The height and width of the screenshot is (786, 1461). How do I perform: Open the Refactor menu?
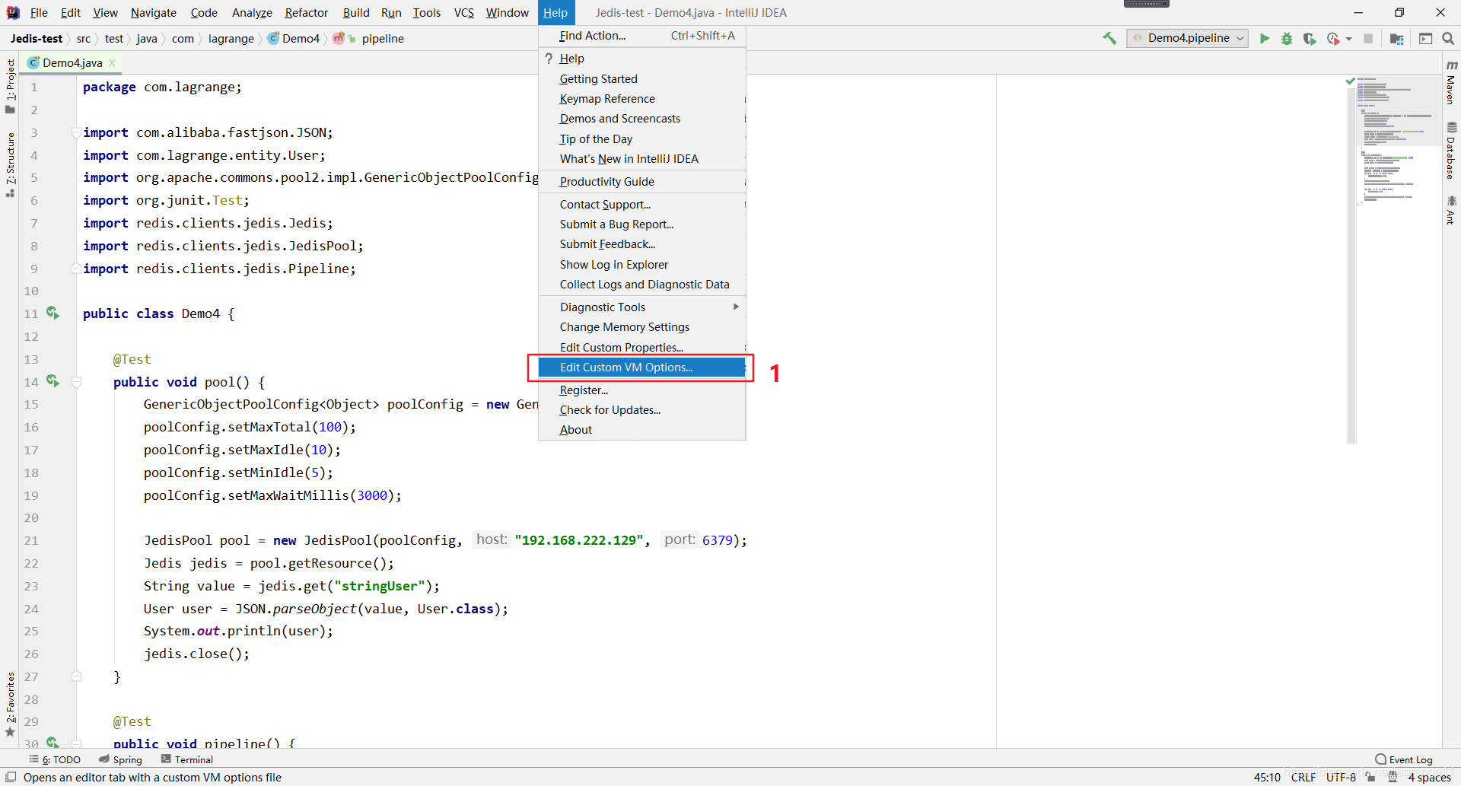306,12
